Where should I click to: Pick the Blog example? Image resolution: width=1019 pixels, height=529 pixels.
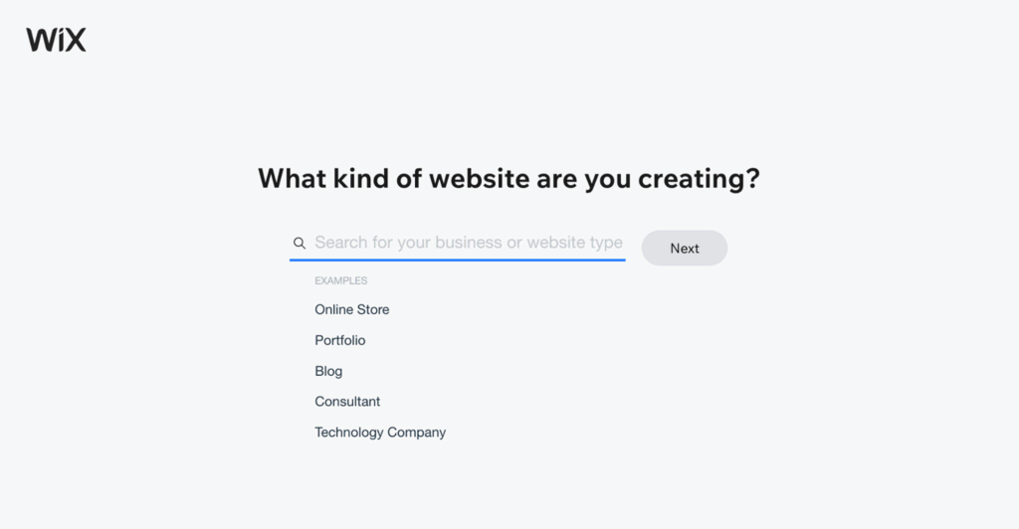328,371
